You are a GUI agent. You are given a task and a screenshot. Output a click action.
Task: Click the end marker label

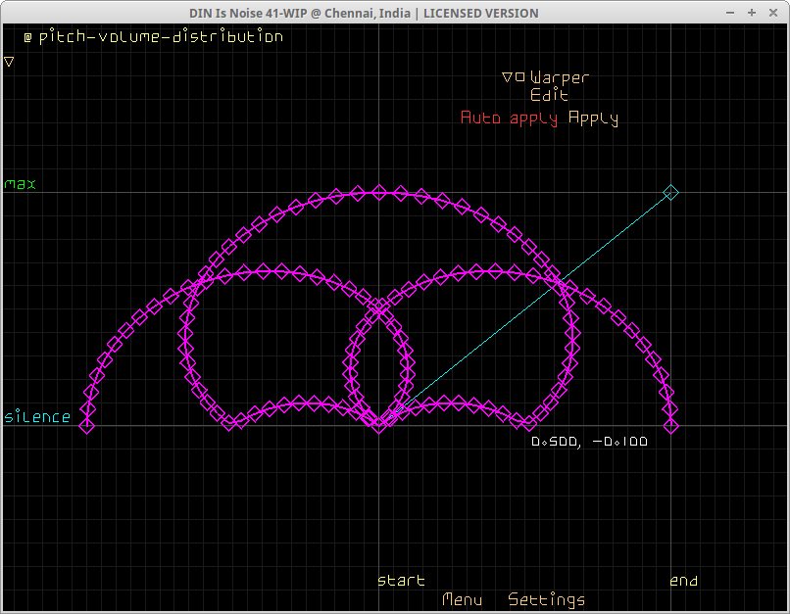point(683,581)
